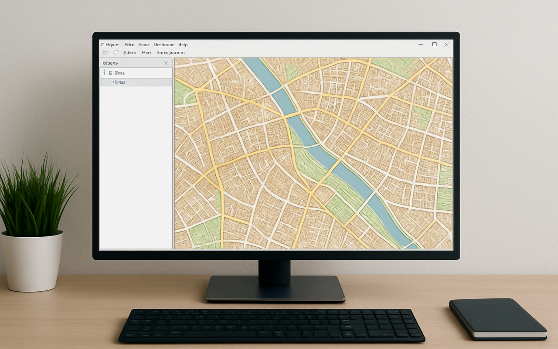Open the first menu, 'C Eirjuire'
Viewport: 558px width, 349px height.
[110, 44]
